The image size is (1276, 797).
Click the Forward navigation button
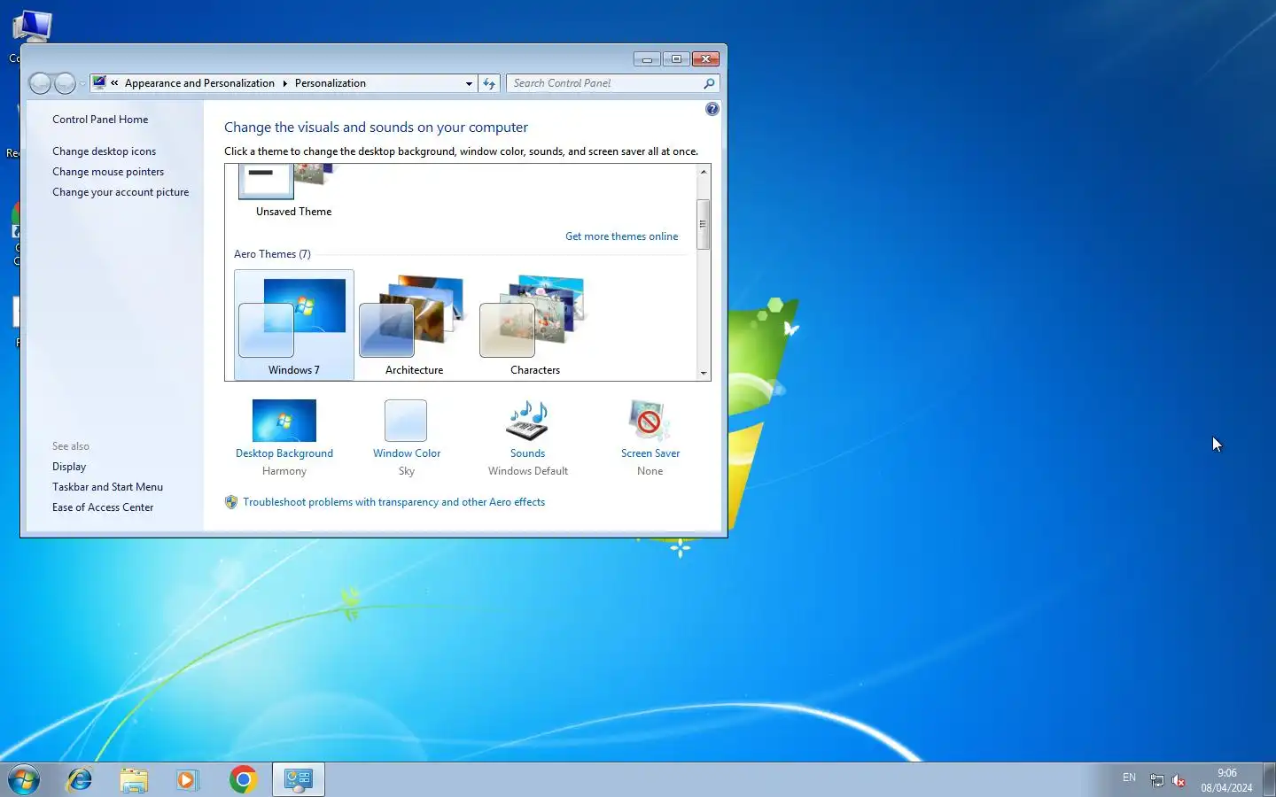coord(65,83)
